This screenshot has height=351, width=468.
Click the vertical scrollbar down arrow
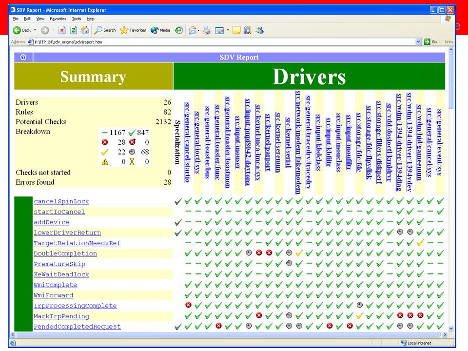click(x=451, y=328)
